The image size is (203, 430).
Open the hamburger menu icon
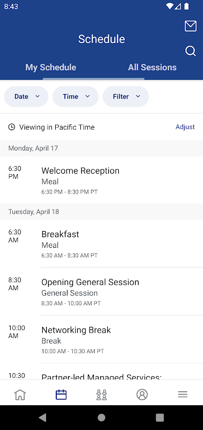pos(183,395)
